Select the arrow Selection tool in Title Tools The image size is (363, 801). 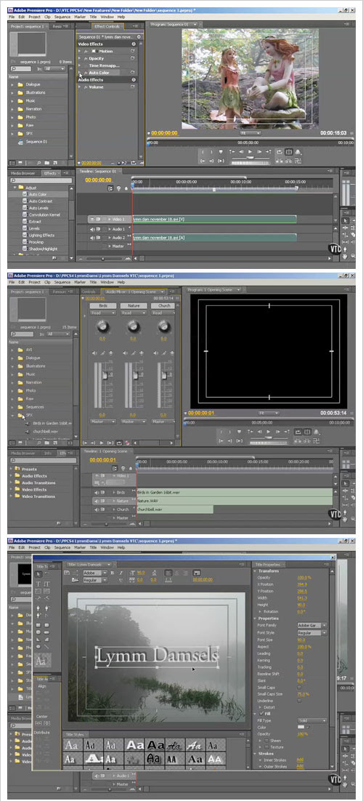point(39,575)
